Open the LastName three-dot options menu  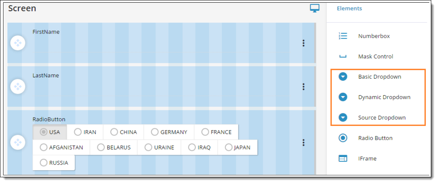click(x=304, y=87)
